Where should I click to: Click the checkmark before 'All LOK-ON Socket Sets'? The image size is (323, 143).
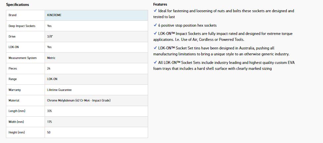(x=155, y=63)
